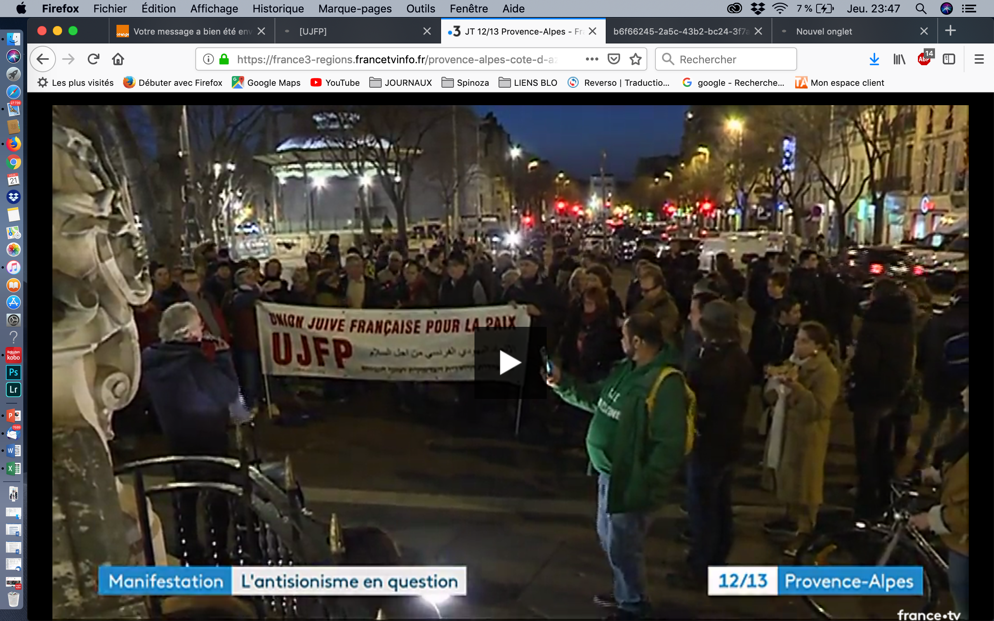Launch Google Chrome from the Dock
This screenshot has height=621, width=994.
(x=14, y=162)
